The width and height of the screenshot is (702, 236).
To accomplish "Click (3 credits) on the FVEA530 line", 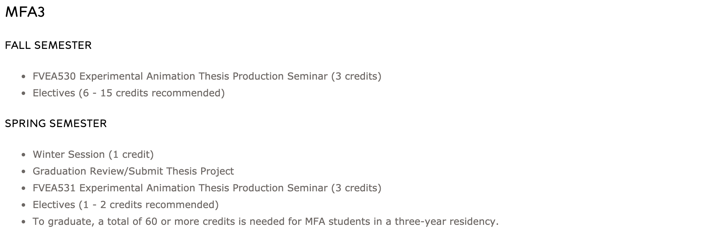I will tap(356, 76).
